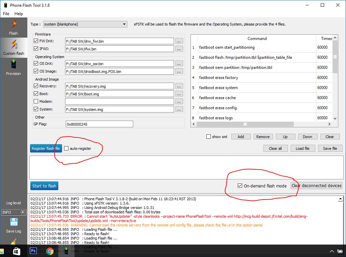Click the Remove command button

(263, 137)
